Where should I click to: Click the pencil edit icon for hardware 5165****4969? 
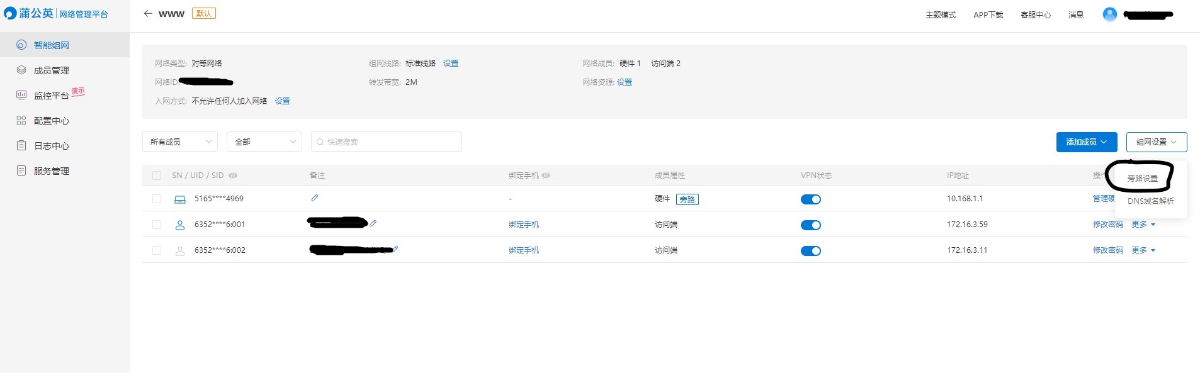click(315, 198)
